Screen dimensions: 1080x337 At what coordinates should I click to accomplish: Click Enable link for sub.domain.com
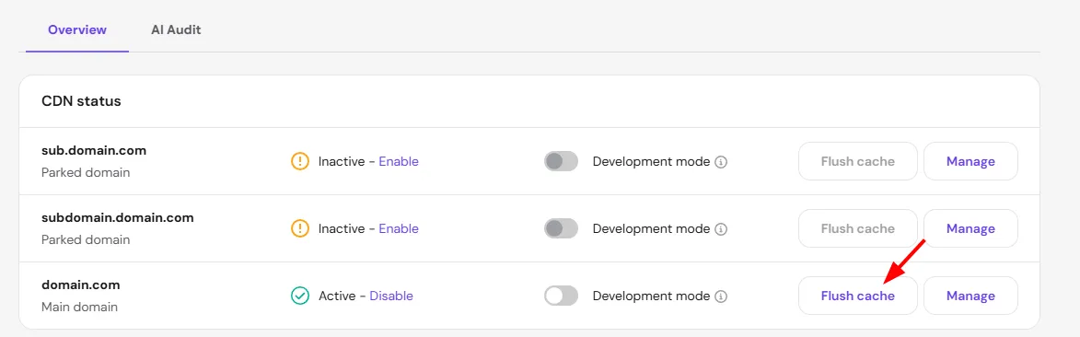399,161
